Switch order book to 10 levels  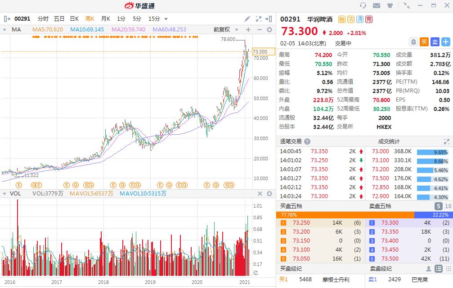click(448, 206)
